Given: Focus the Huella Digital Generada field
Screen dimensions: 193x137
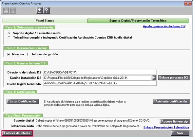Looking at the screenshot, I should click(100, 83).
